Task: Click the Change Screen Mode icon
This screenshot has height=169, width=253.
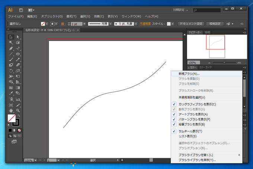Action: coord(14,142)
